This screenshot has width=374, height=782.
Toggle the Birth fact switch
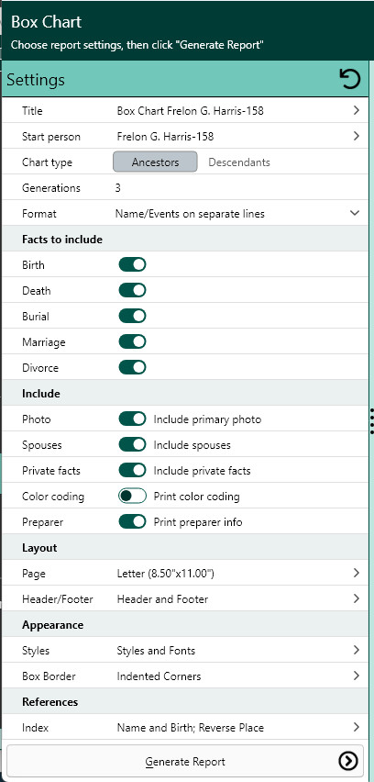[133, 264]
